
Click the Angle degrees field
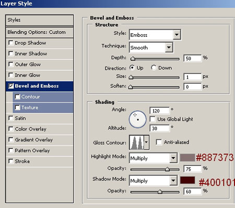tap(159, 111)
